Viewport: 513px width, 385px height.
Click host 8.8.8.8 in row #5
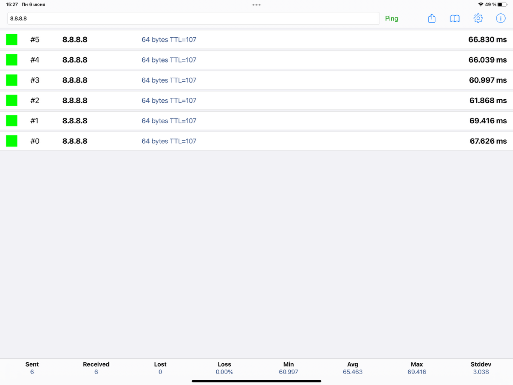pos(75,39)
